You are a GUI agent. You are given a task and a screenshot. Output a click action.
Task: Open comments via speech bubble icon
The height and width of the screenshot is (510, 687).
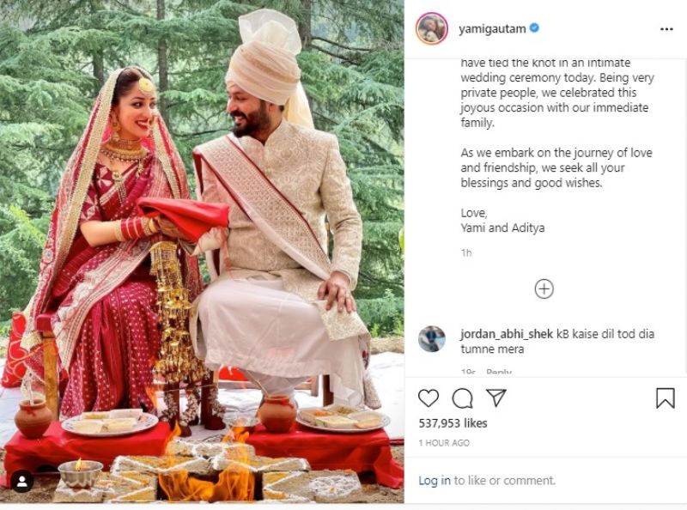click(x=462, y=398)
